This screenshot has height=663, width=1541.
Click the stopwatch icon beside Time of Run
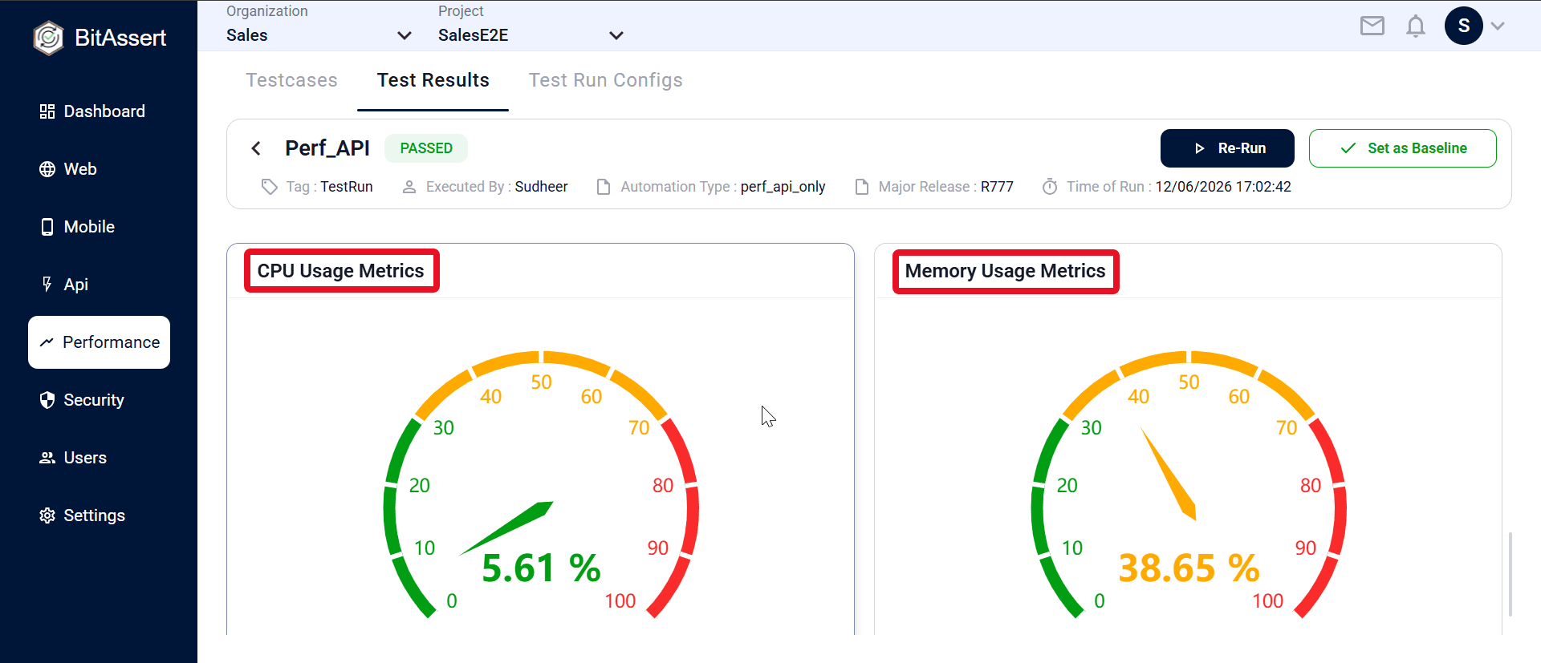coord(1050,187)
